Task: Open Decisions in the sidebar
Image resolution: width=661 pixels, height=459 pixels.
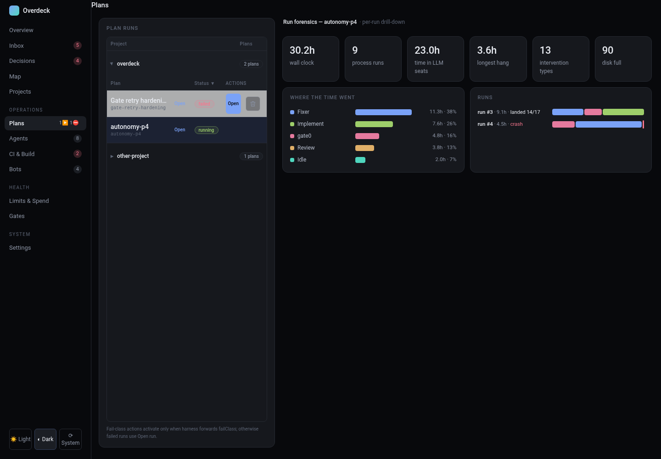Action: [x=45, y=61]
